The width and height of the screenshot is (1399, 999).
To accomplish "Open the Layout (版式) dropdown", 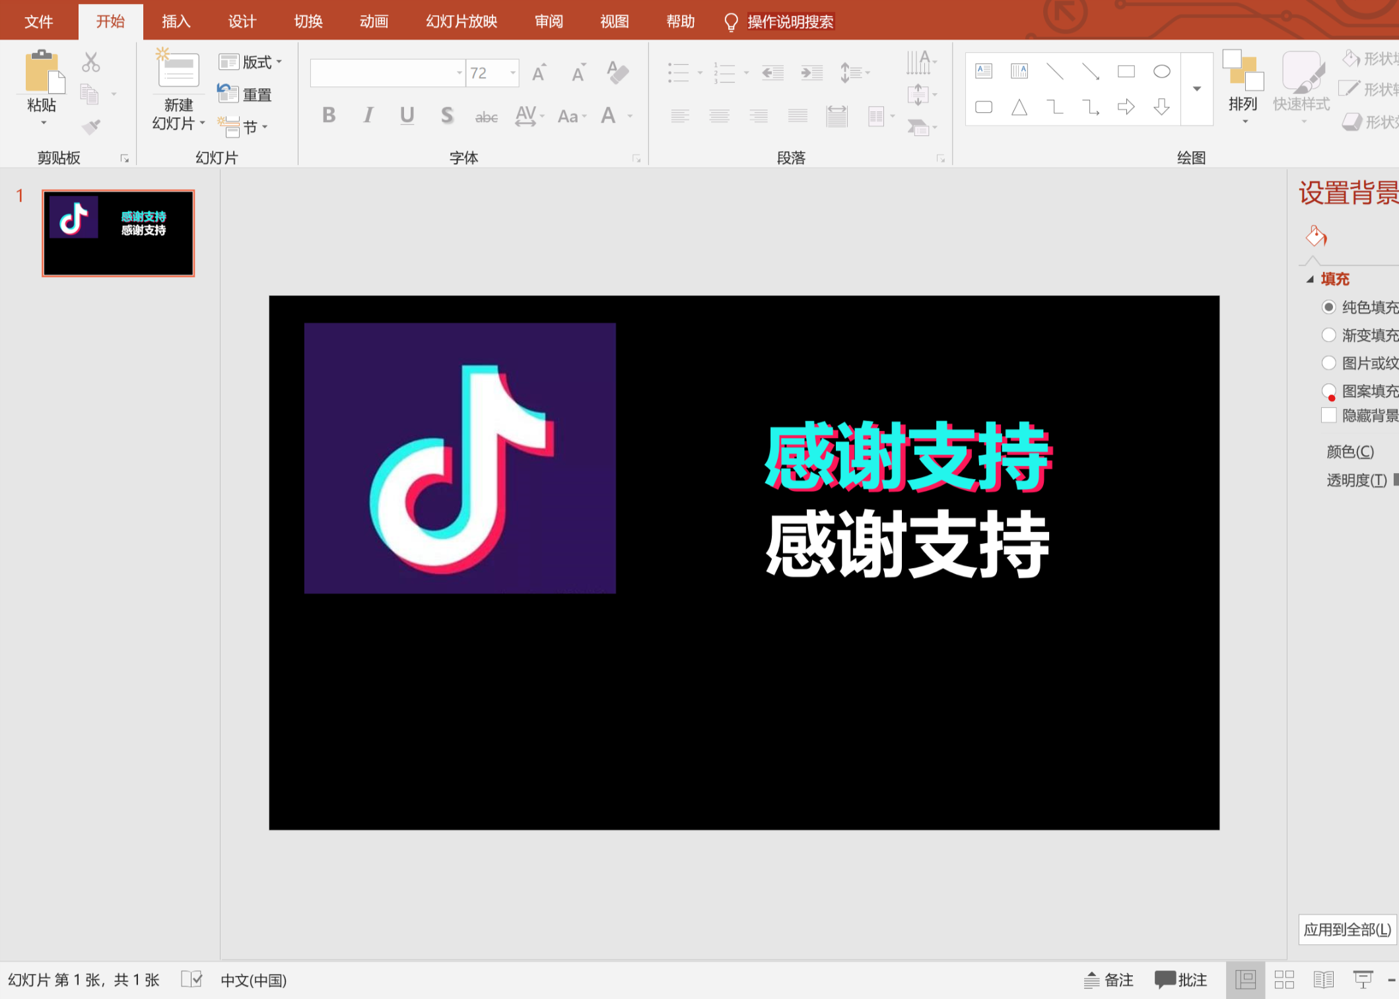I will [x=250, y=62].
